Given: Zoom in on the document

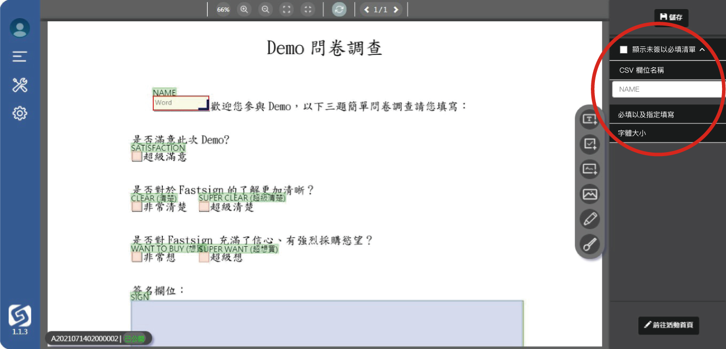Looking at the screenshot, I should tap(245, 10).
